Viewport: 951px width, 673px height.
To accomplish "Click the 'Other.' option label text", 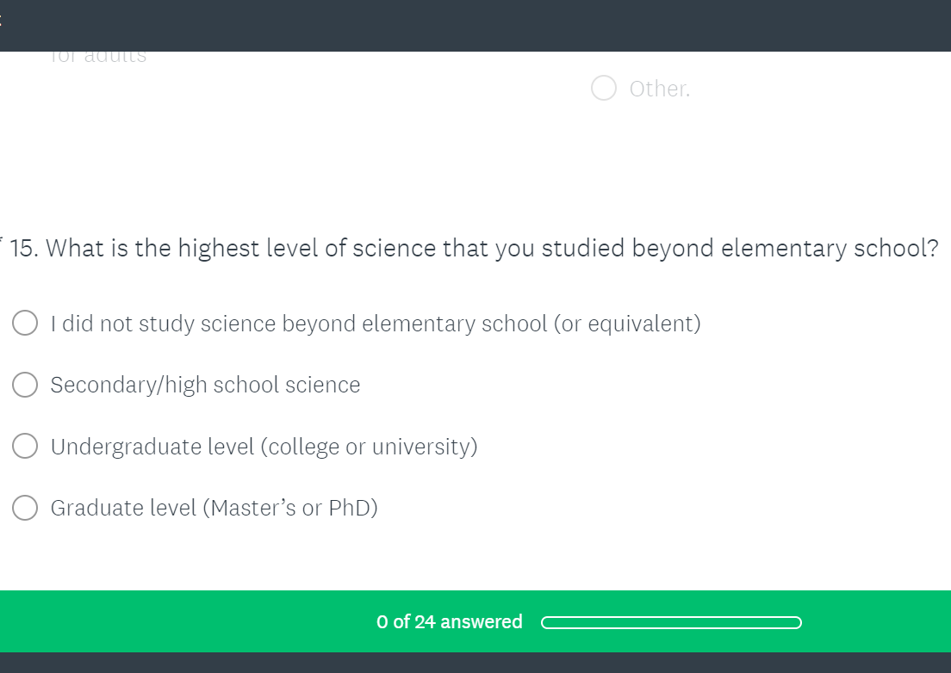I will [660, 89].
